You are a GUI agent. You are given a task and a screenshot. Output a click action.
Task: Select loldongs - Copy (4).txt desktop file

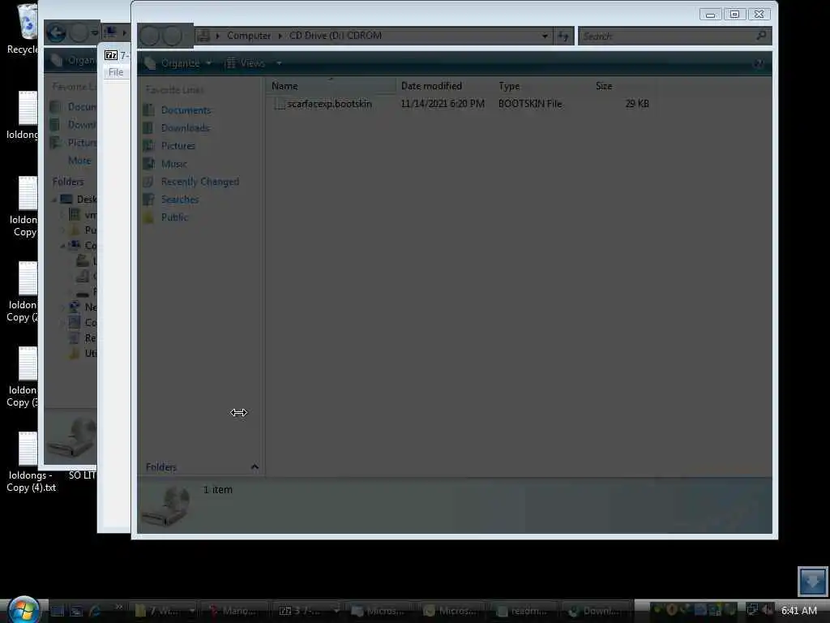point(31,461)
